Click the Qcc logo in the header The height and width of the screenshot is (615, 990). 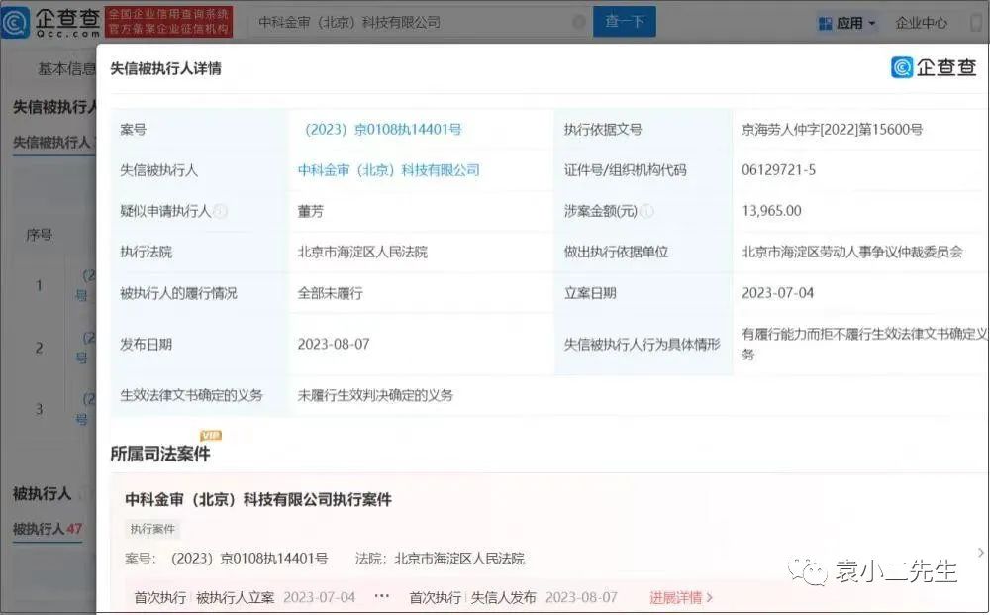pyautogui.click(x=50, y=22)
